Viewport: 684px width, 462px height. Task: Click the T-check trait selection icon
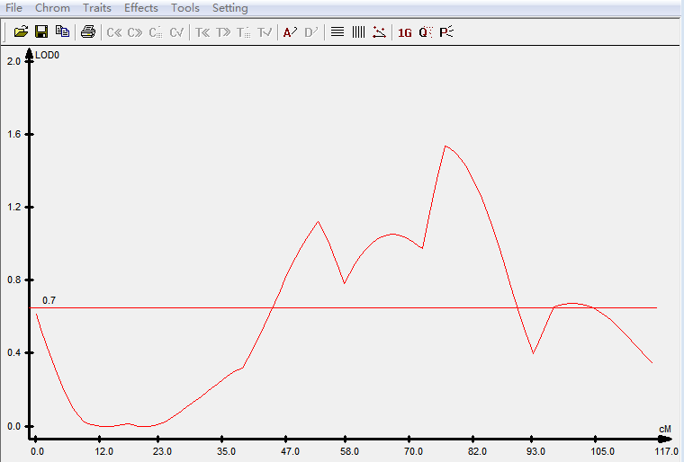(265, 32)
